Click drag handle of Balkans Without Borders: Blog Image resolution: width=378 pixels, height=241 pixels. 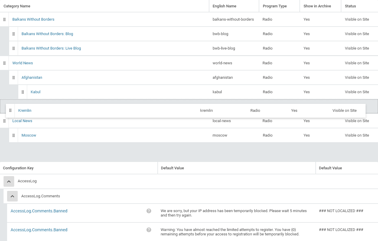point(14,34)
